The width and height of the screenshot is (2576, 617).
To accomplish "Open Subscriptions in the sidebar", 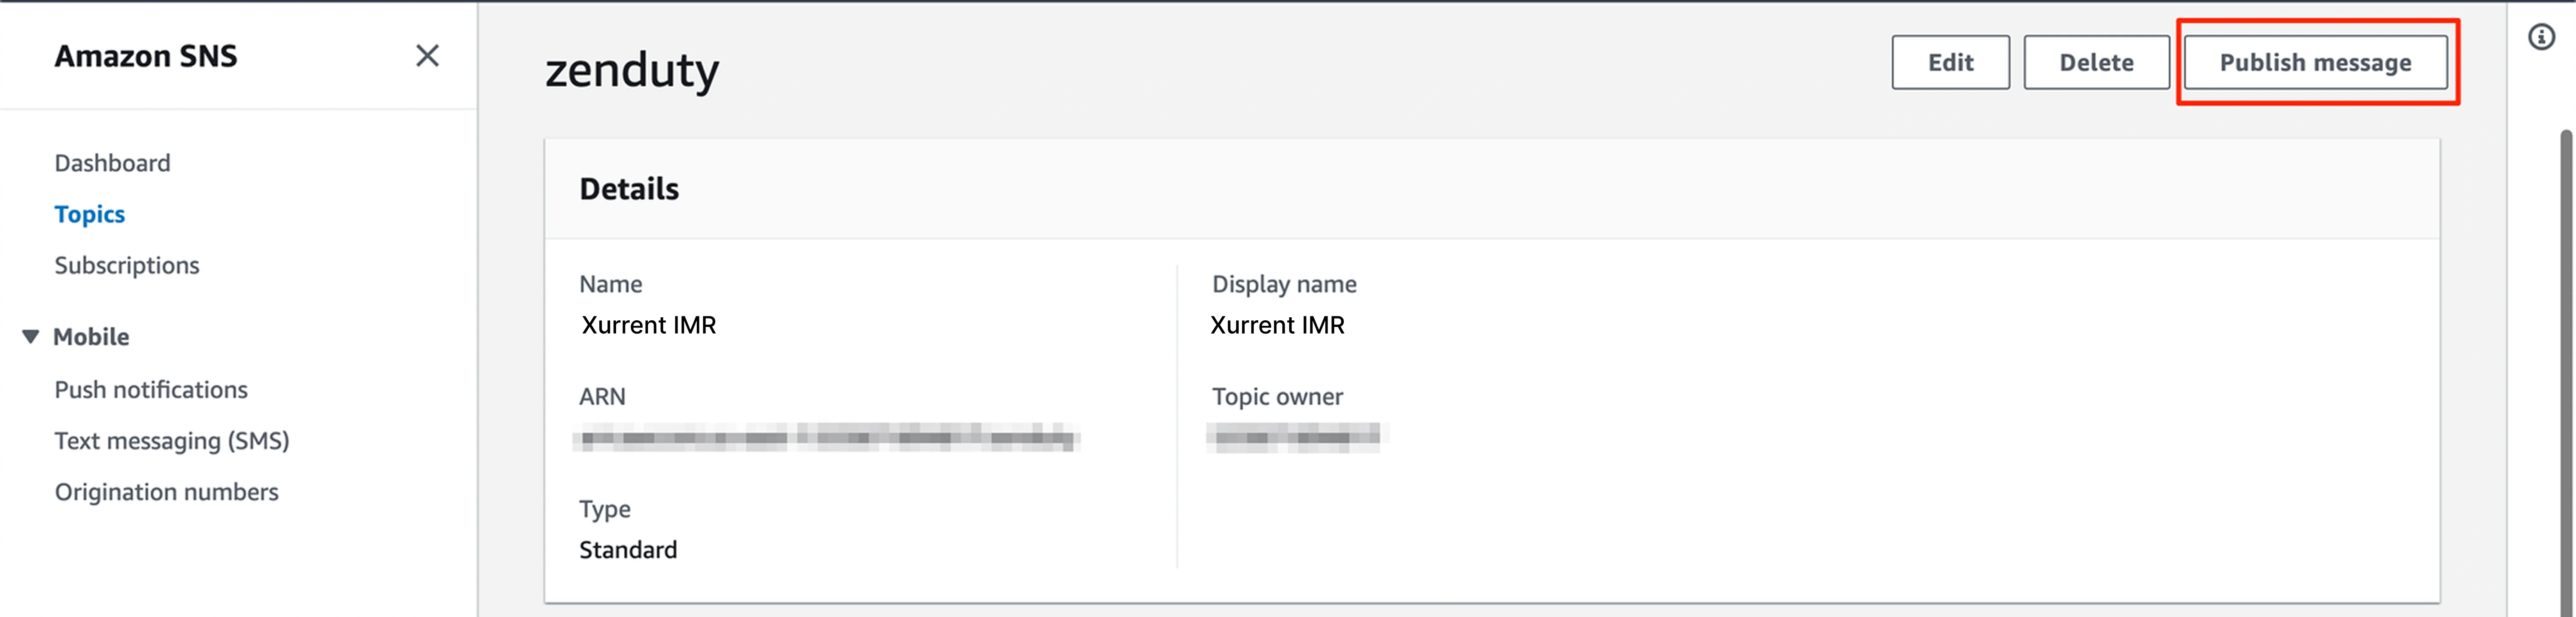I will 127,265.
